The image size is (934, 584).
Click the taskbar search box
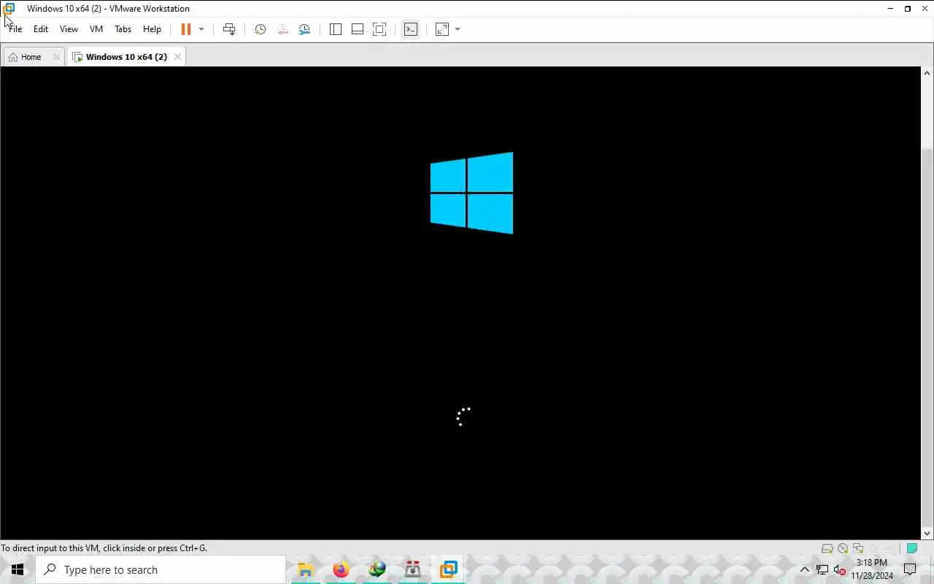click(x=161, y=569)
